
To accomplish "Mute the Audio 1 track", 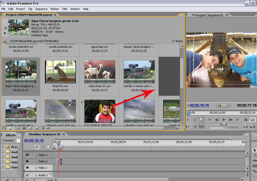I will 27,175.
